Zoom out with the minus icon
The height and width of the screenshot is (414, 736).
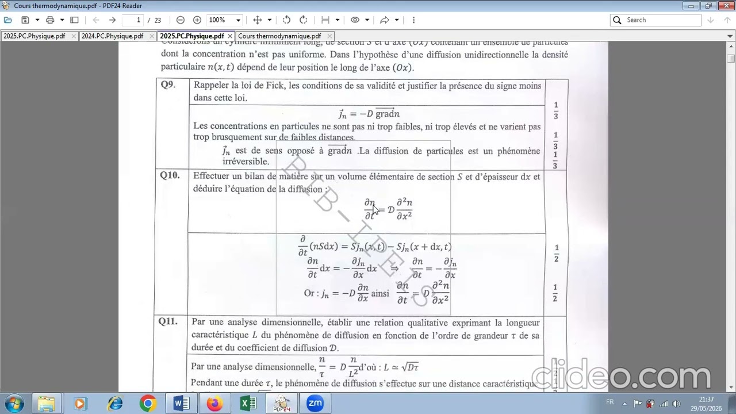(x=181, y=20)
